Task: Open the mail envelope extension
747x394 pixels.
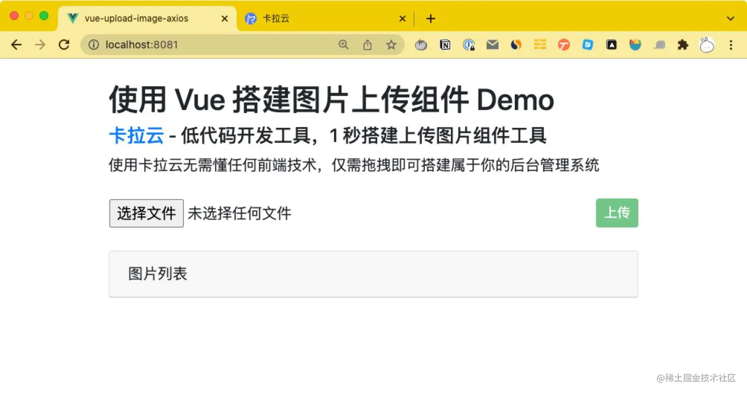Action: [493, 45]
